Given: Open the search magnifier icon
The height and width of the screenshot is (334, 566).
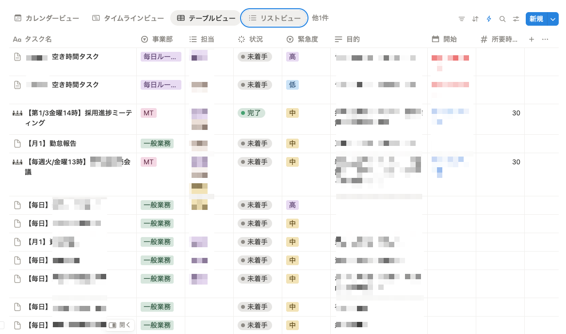Looking at the screenshot, I should [x=502, y=19].
